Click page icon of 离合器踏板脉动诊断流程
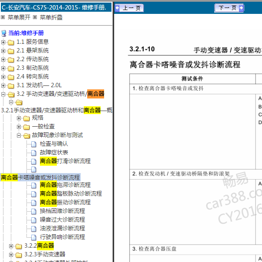 34,194
